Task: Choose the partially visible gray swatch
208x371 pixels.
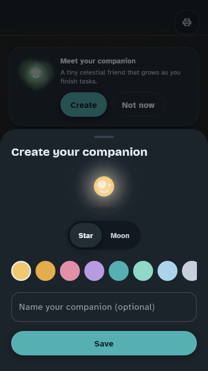Action: pos(190,271)
